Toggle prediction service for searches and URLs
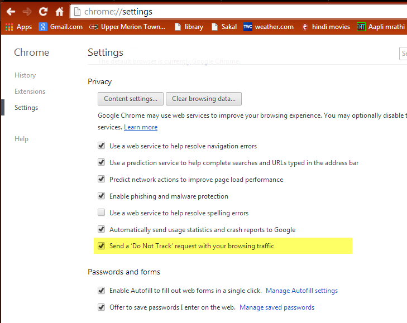The width and height of the screenshot is (407, 323). (x=101, y=162)
